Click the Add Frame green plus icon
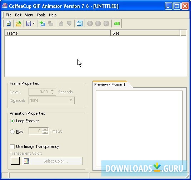The image size is (191, 180). coord(42,24)
